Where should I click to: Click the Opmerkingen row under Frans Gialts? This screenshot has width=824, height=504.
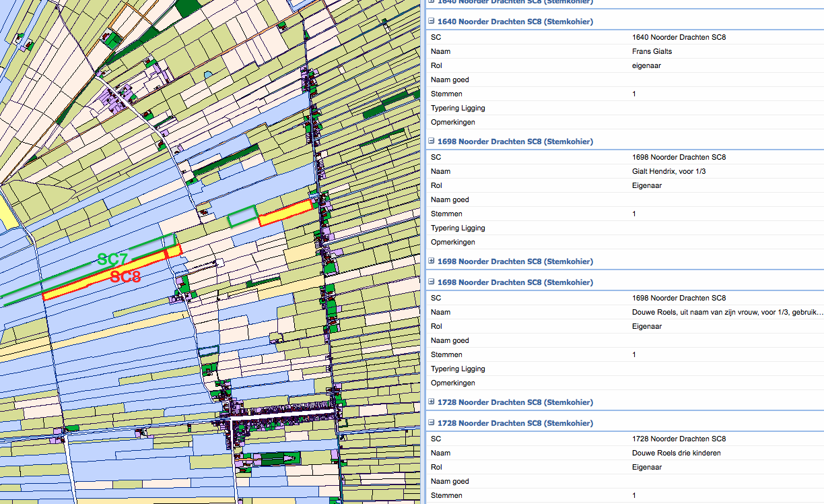[x=452, y=122]
